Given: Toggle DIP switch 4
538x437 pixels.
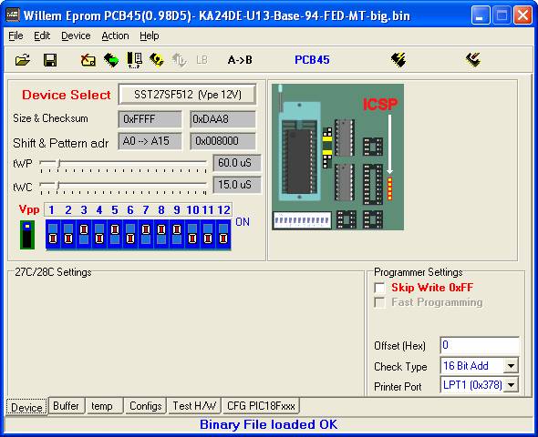Looking at the screenshot, I should click(99, 234).
